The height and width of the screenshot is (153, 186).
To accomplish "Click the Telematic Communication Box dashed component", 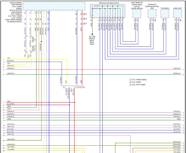I will click(152, 14).
